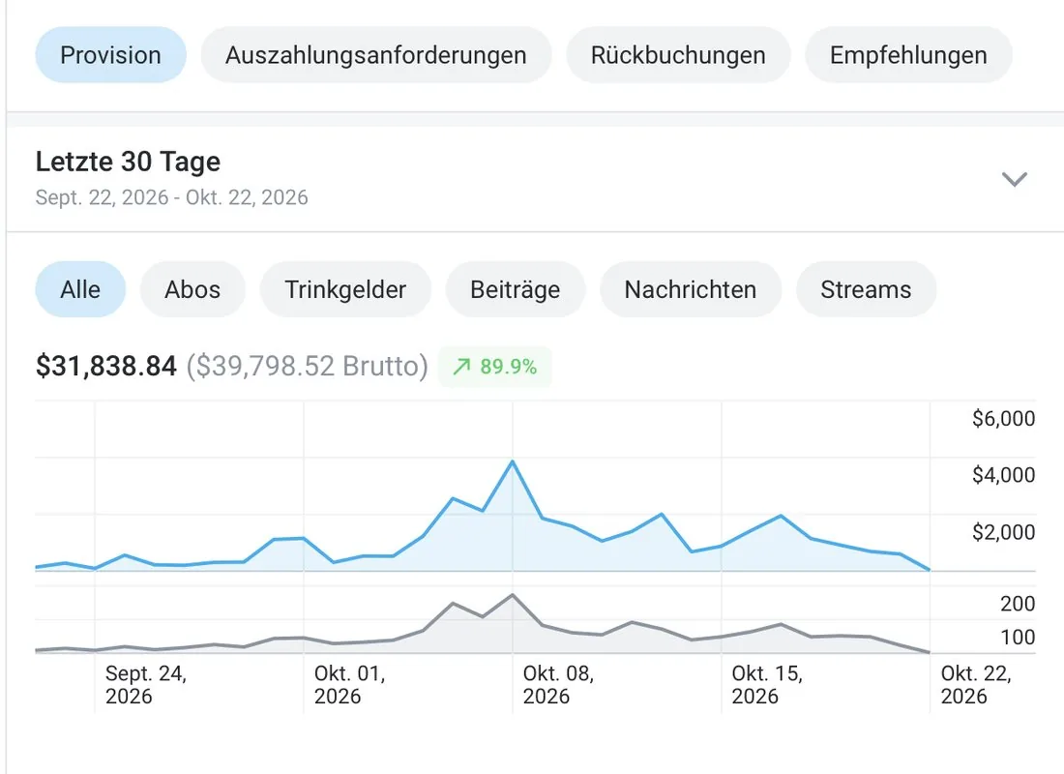Click the Sept. 24, 2026 date label

(146, 684)
